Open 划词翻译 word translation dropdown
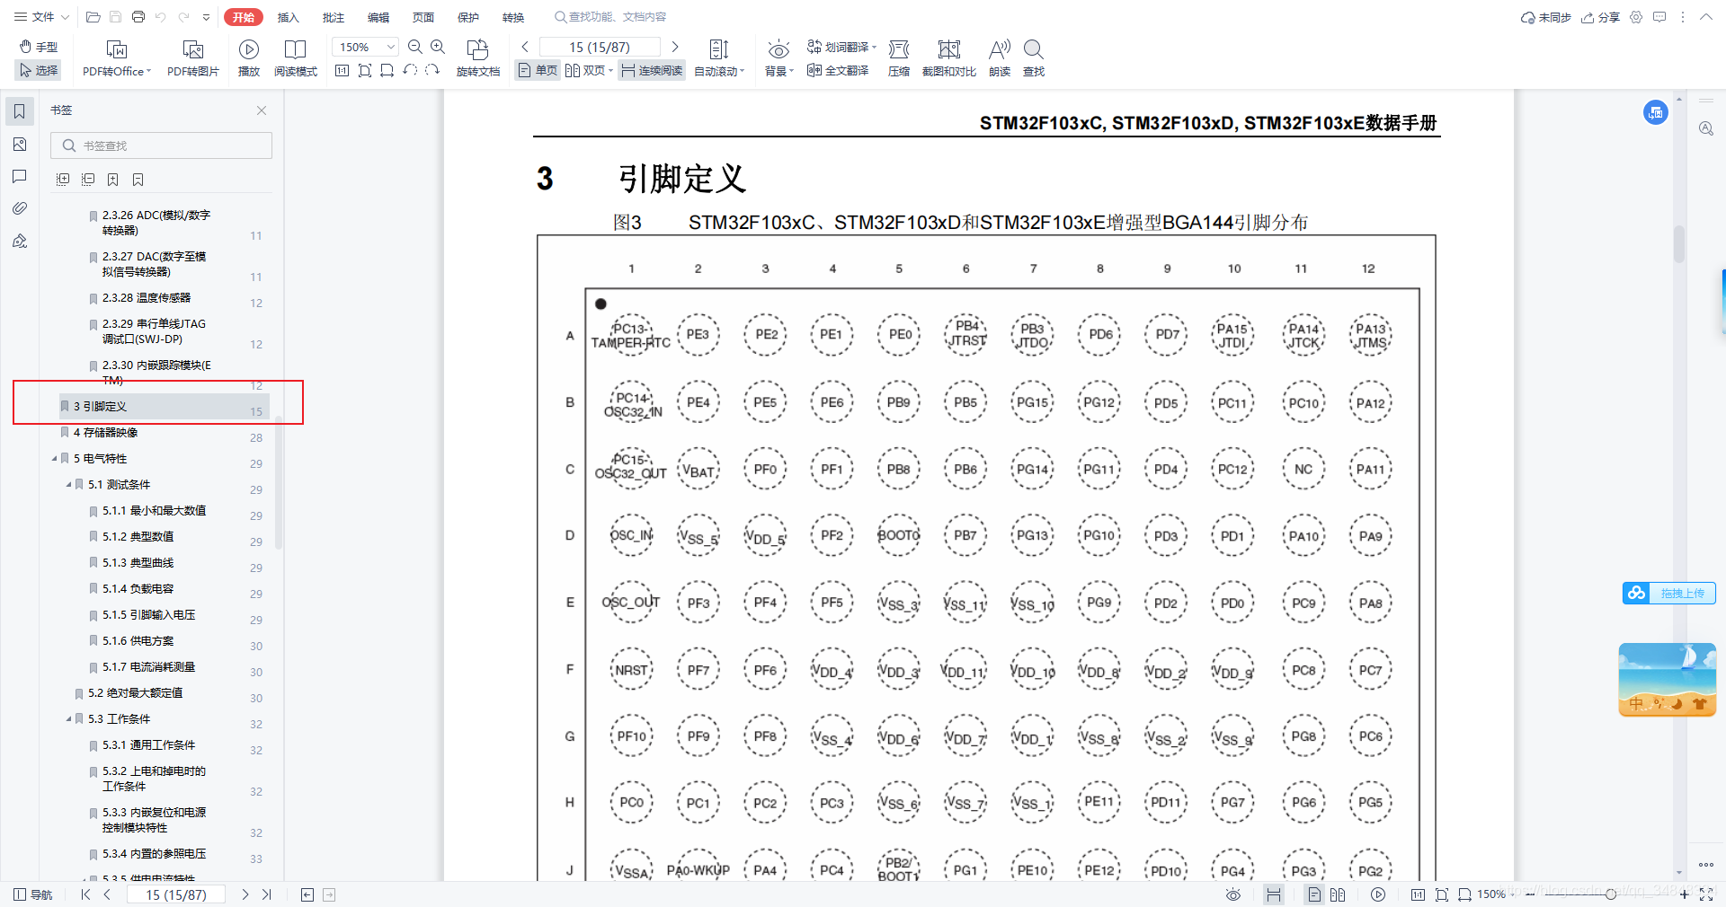 coord(841,47)
